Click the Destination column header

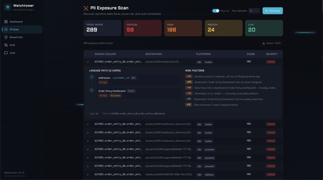[153, 54]
